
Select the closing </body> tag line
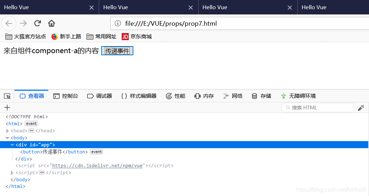pos(20,179)
